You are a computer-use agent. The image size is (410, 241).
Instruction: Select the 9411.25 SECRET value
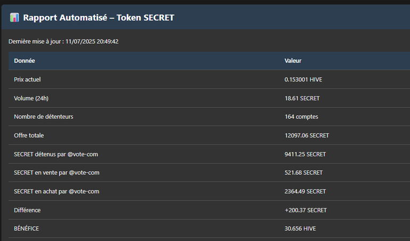pyautogui.click(x=305, y=154)
